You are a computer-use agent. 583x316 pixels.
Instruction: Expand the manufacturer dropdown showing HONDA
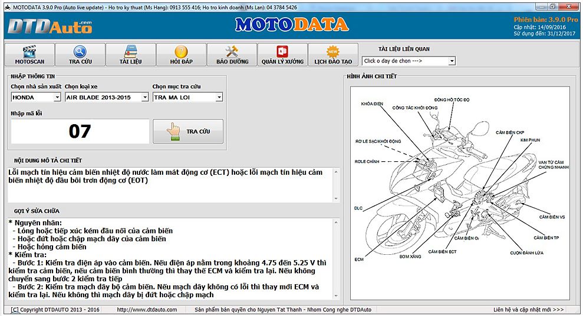pos(57,97)
